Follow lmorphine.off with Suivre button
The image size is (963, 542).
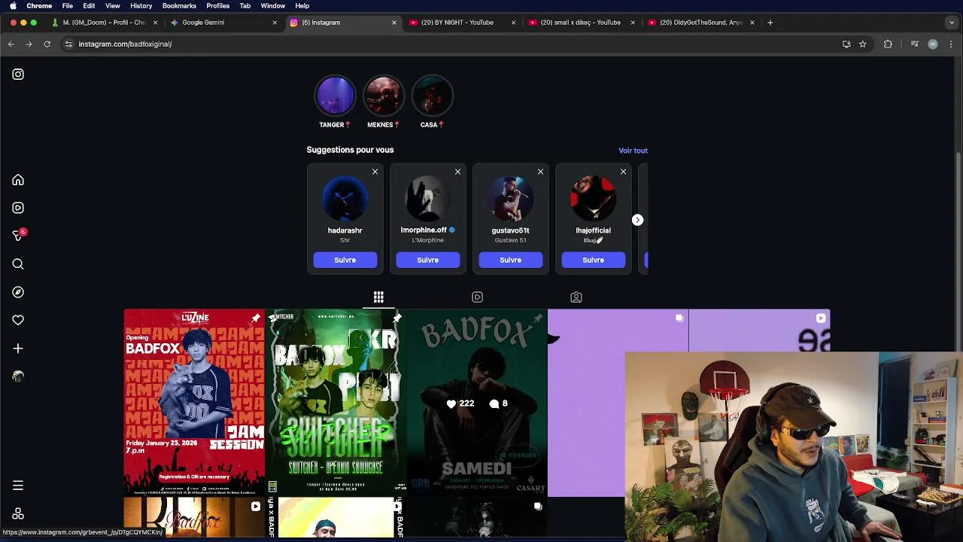427,260
